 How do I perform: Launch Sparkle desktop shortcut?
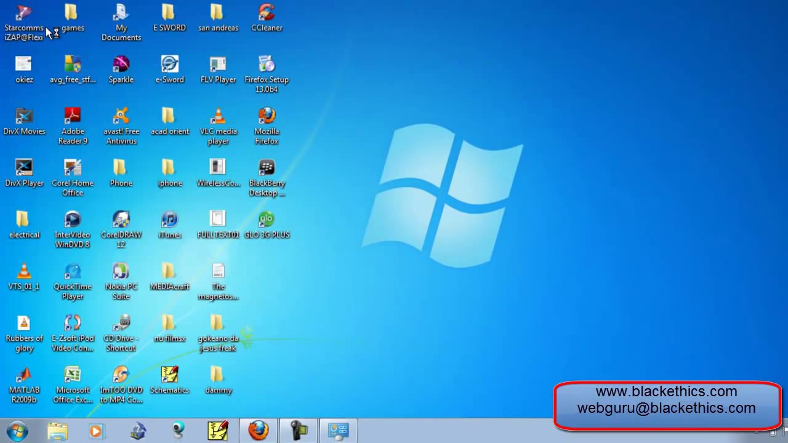[x=121, y=70]
